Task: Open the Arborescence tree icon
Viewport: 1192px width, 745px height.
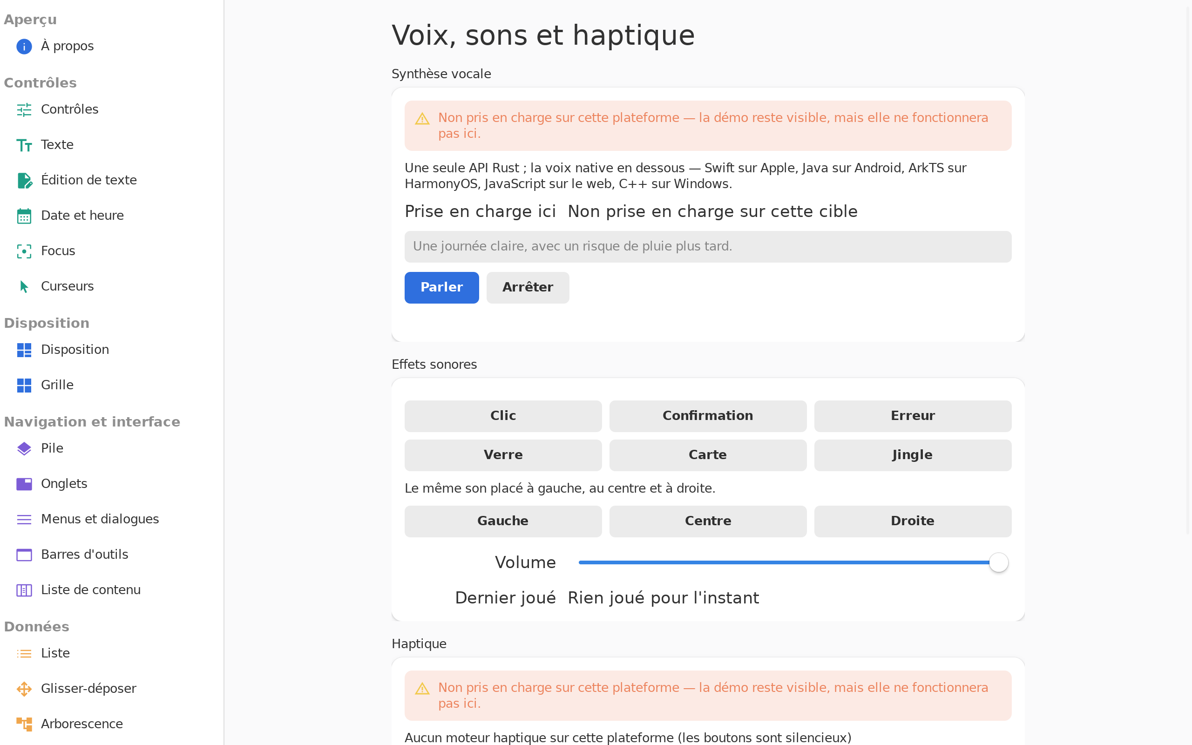Action: 24,725
